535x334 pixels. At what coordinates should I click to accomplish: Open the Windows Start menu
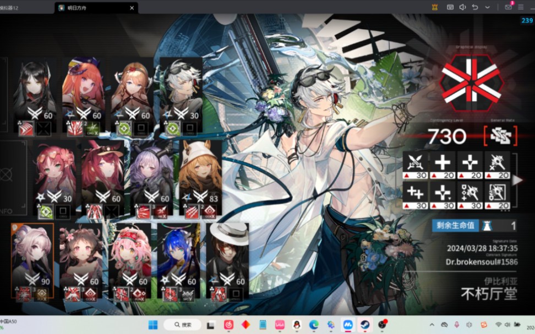click(x=153, y=325)
